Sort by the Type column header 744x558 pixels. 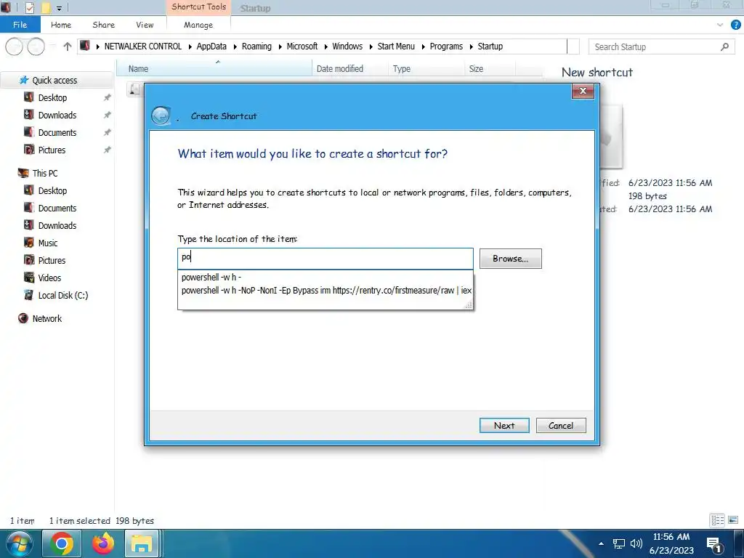pos(426,69)
